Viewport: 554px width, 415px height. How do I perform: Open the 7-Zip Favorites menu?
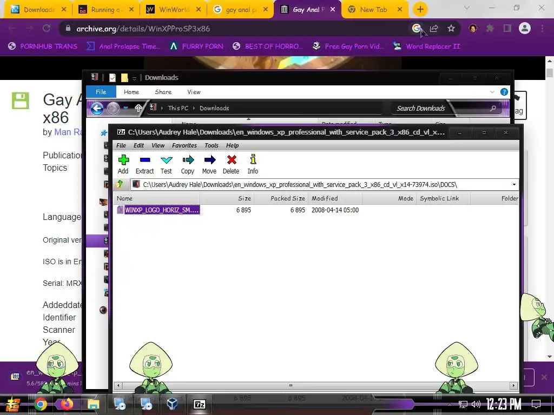click(184, 145)
